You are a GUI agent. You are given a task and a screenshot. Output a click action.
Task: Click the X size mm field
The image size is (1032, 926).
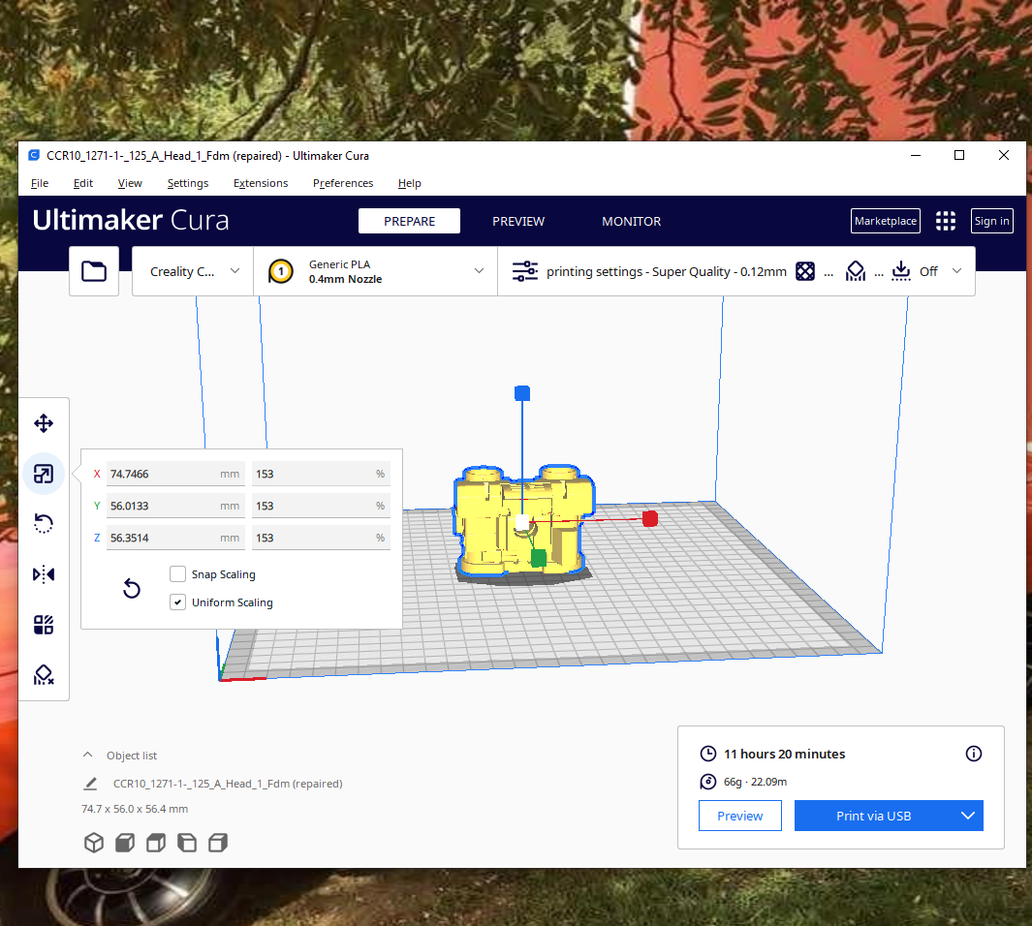pos(175,474)
